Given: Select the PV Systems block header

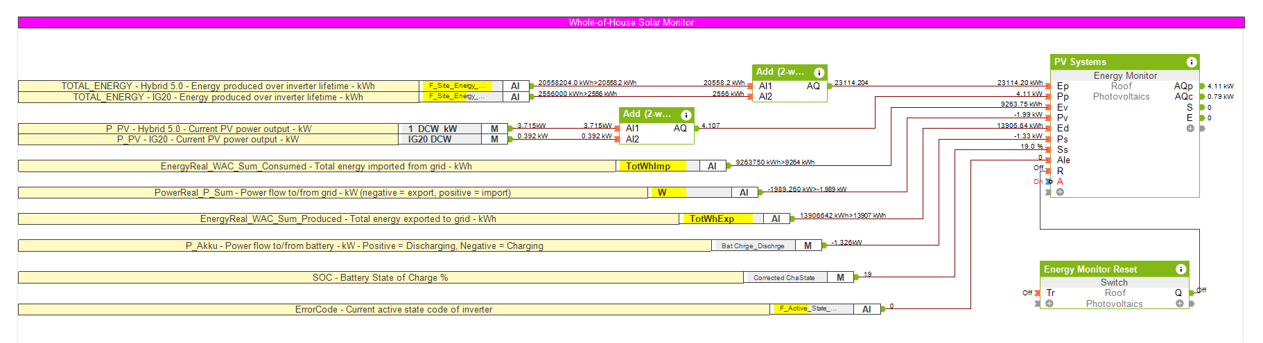Looking at the screenshot, I should tap(1124, 62).
